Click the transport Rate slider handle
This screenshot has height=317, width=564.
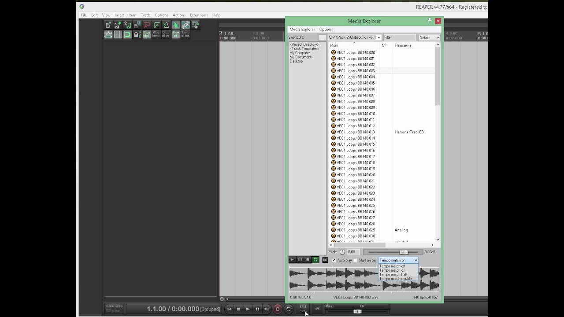click(358, 312)
